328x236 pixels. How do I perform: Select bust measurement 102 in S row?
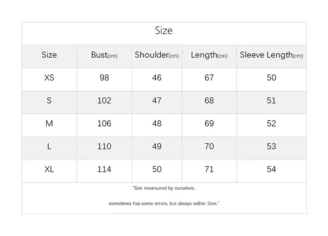pos(104,101)
